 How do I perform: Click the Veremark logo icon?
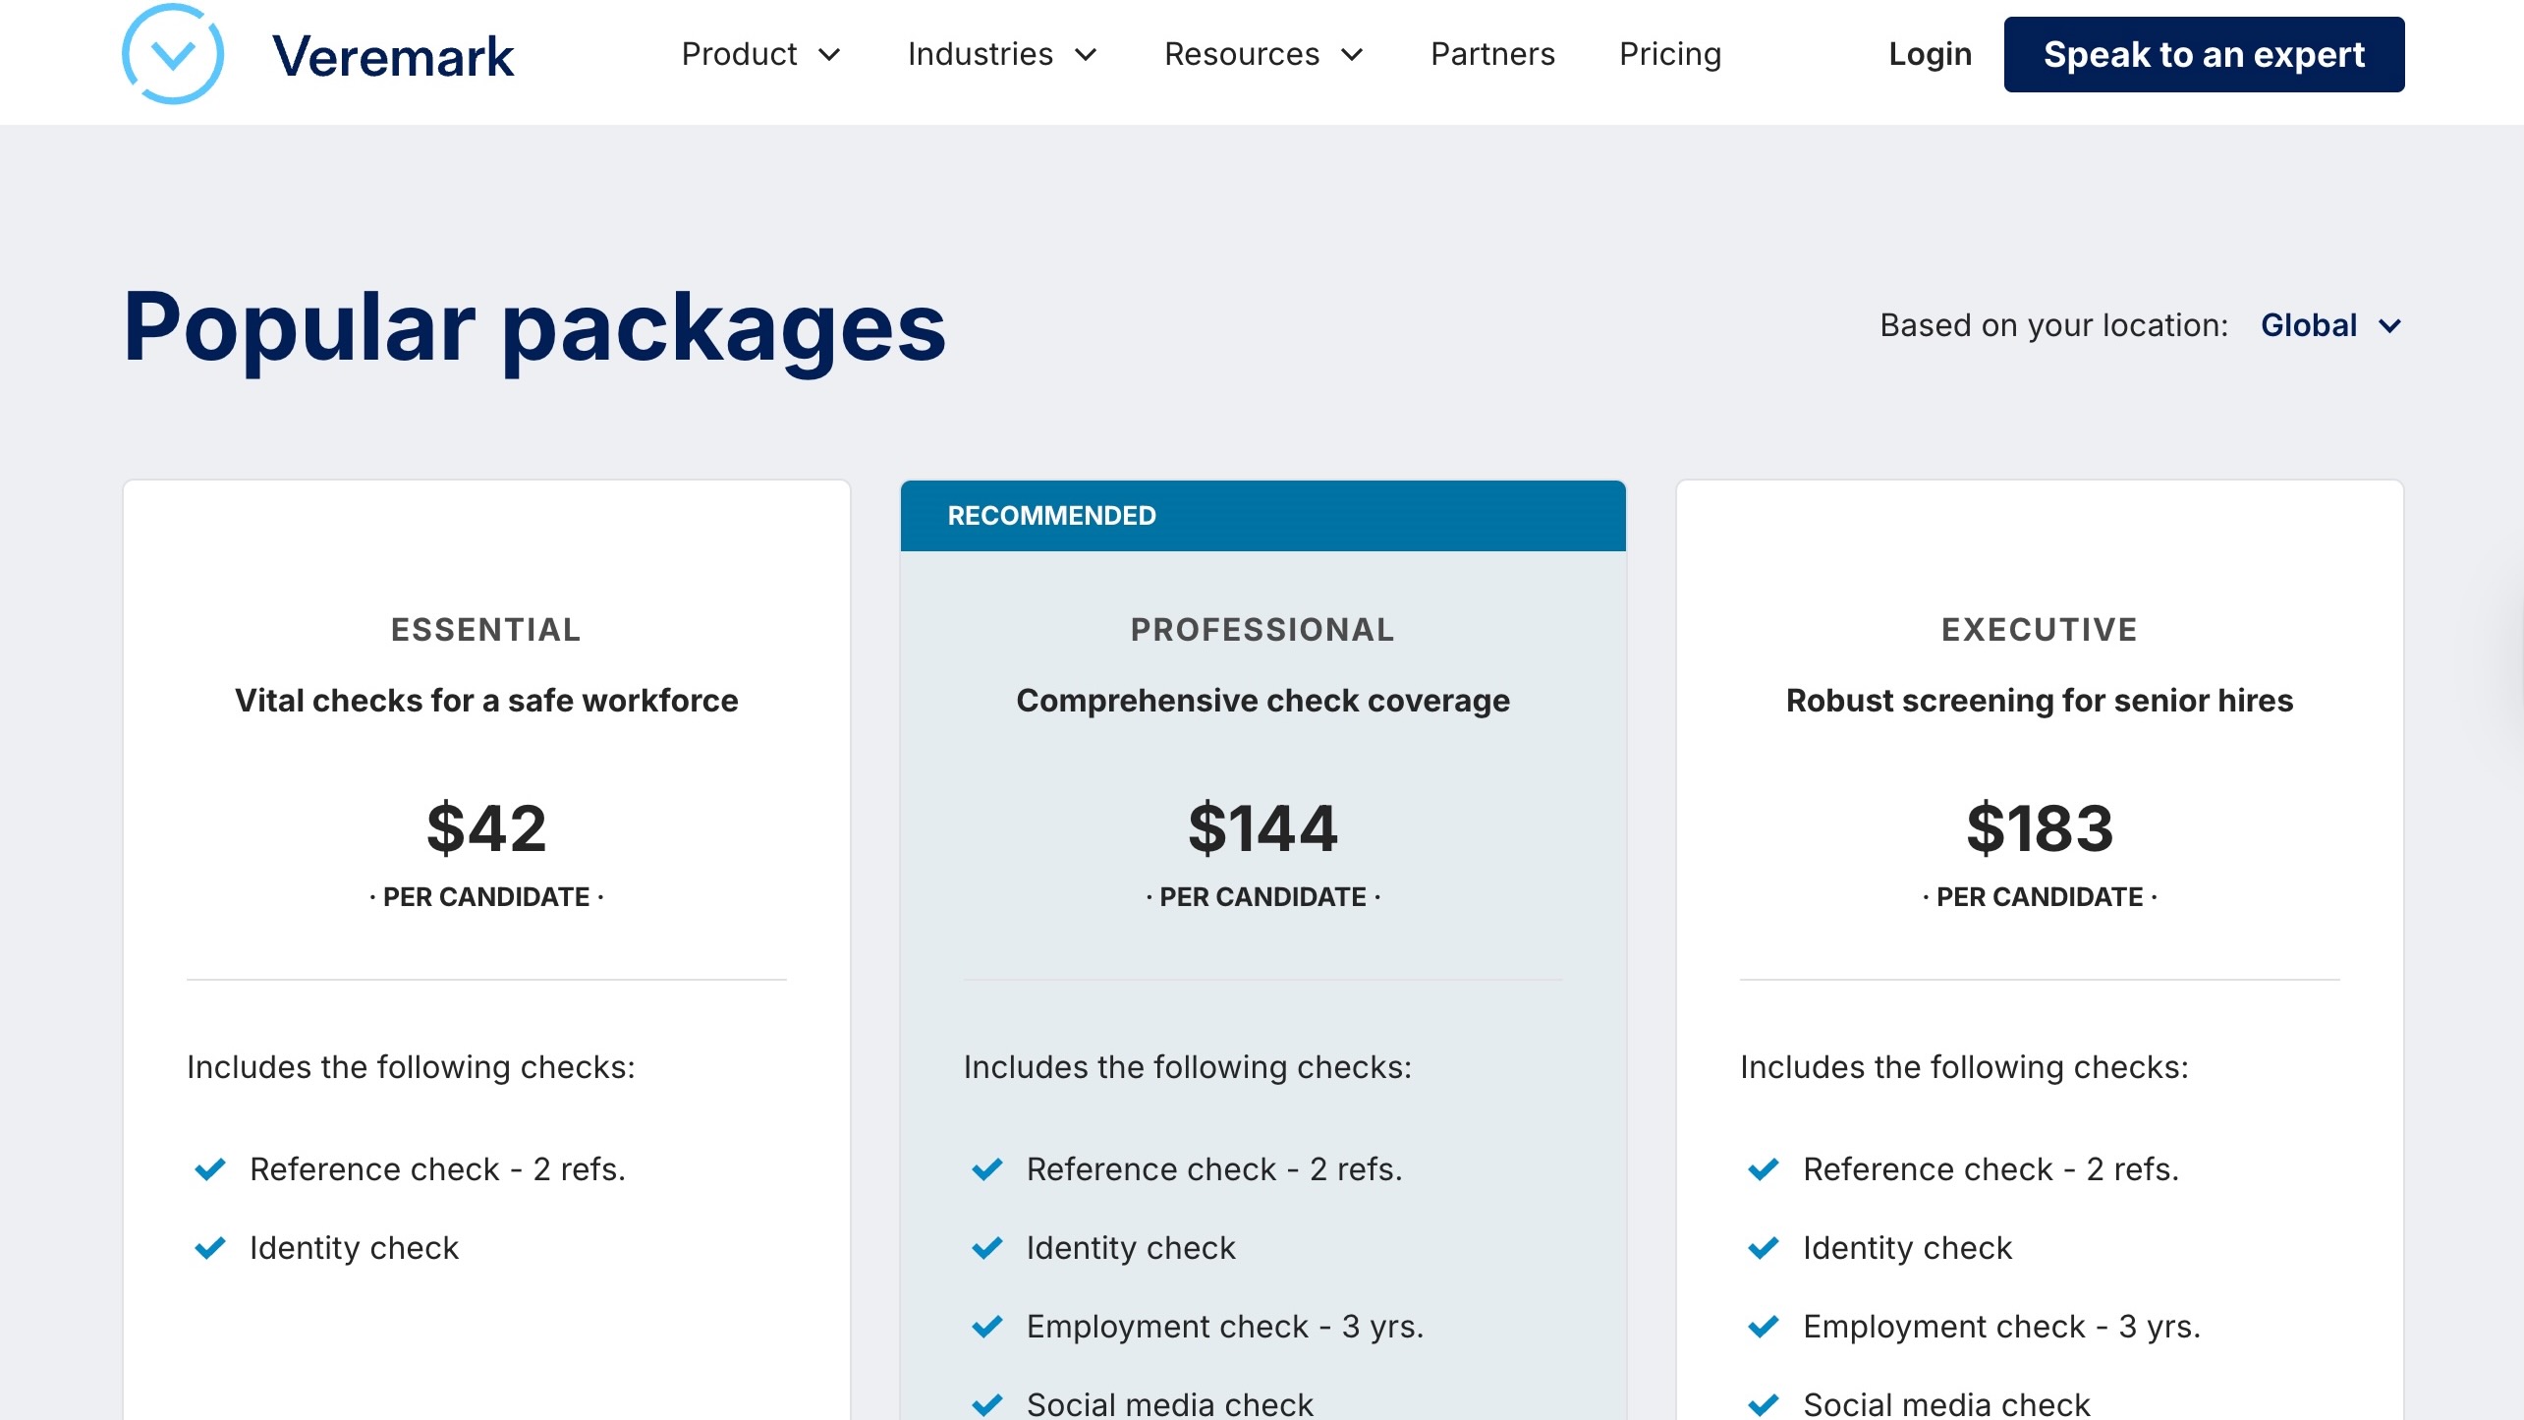pyautogui.click(x=173, y=54)
